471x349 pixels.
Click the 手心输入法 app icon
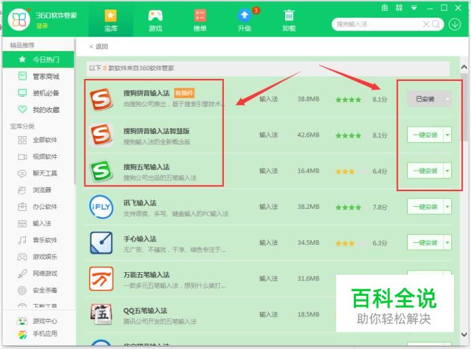(101, 243)
